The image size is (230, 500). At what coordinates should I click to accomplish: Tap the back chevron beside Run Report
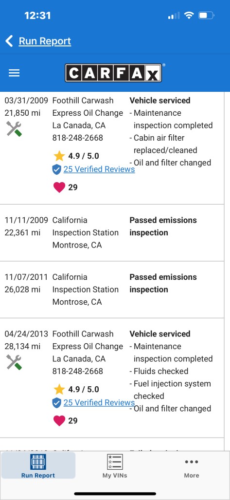pos(9,41)
